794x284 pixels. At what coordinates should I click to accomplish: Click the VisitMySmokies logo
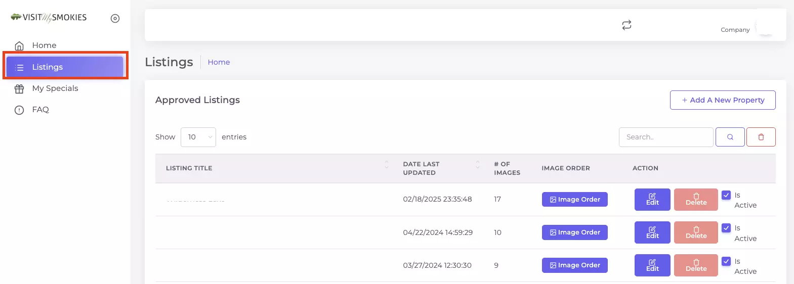[x=49, y=18]
